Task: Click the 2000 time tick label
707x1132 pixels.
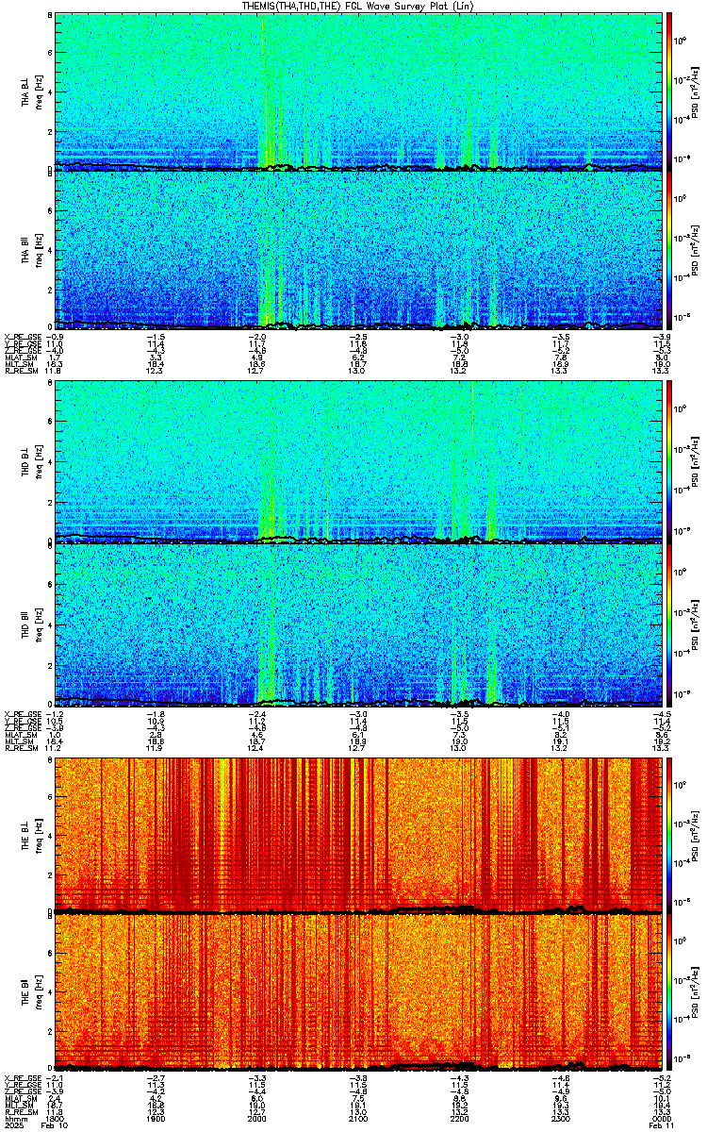Action: 257,1119
